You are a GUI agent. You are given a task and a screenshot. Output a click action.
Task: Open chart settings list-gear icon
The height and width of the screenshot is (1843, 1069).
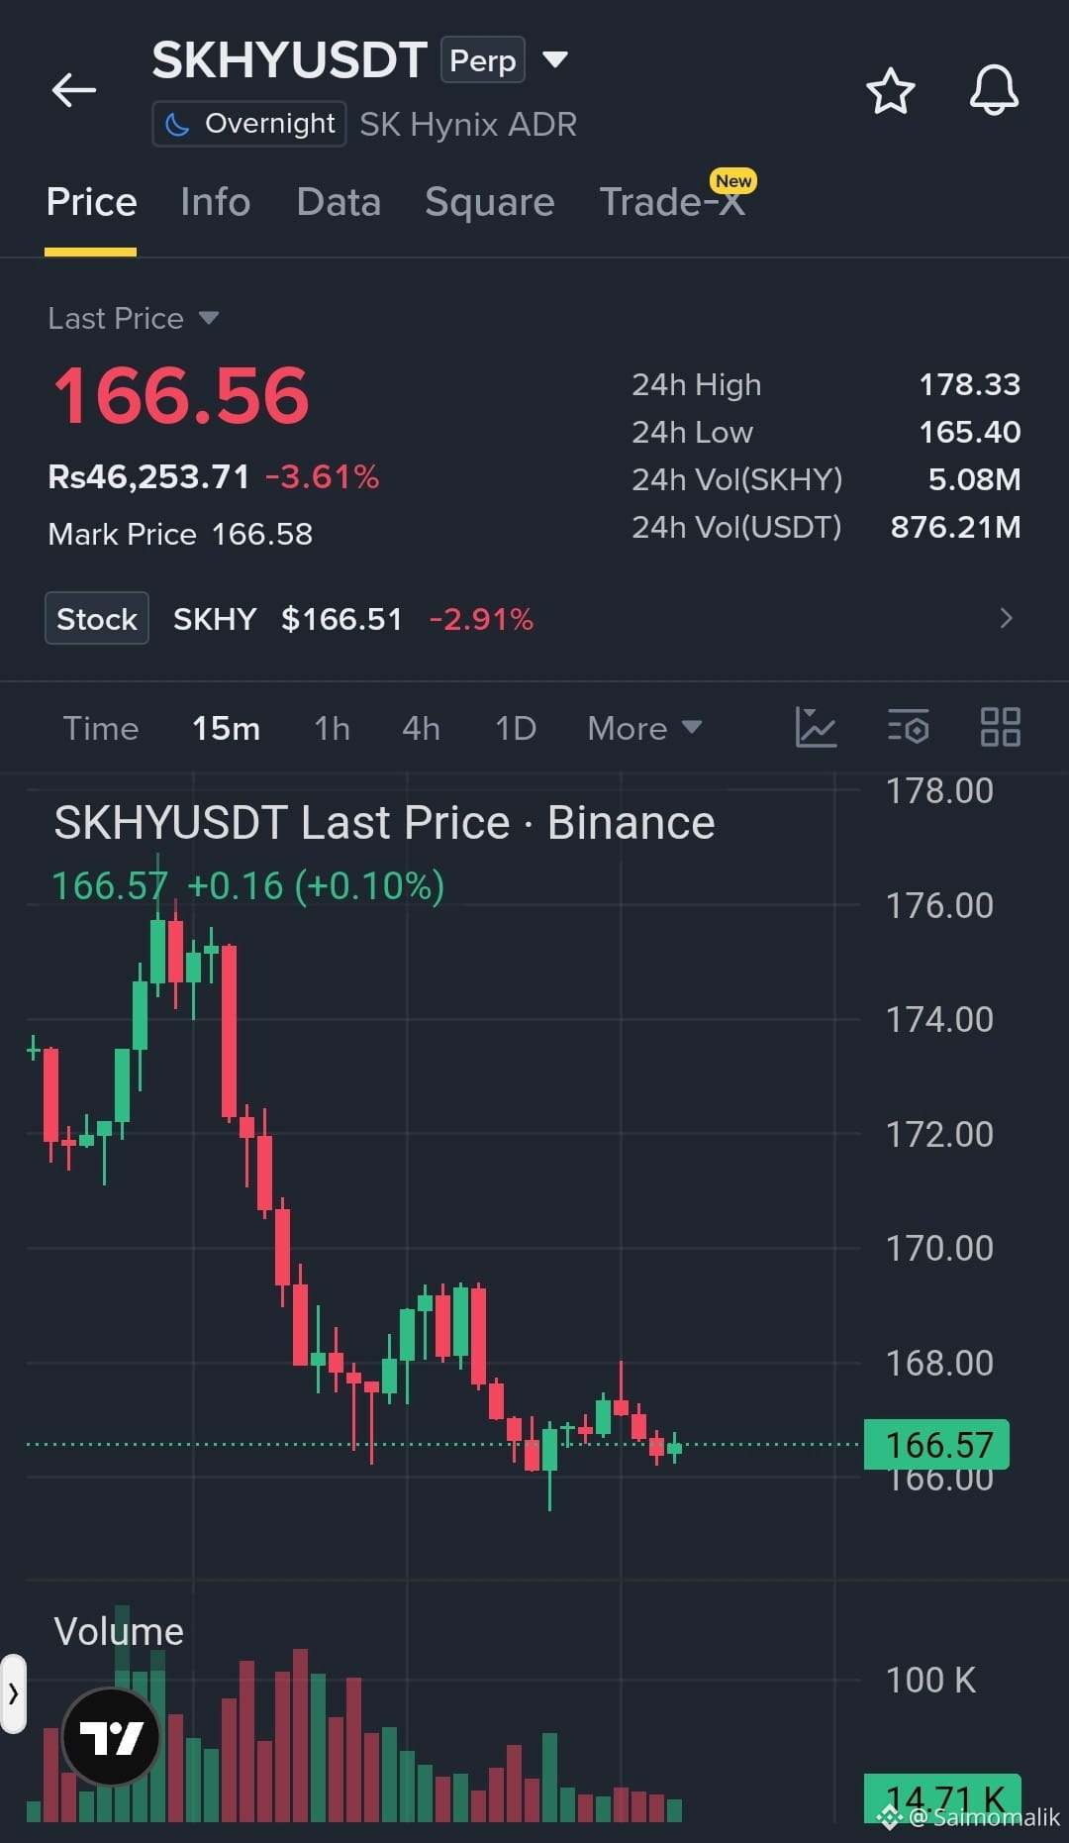coord(908,728)
